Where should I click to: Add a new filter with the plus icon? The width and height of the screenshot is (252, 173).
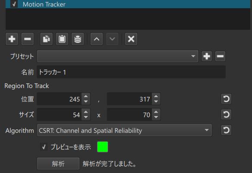click(12, 39)
